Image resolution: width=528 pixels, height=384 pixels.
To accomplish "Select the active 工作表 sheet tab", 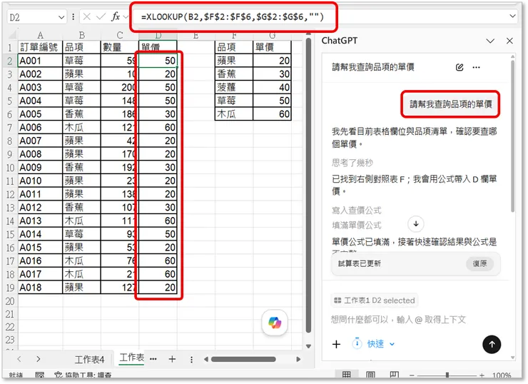I will (132, 358).
